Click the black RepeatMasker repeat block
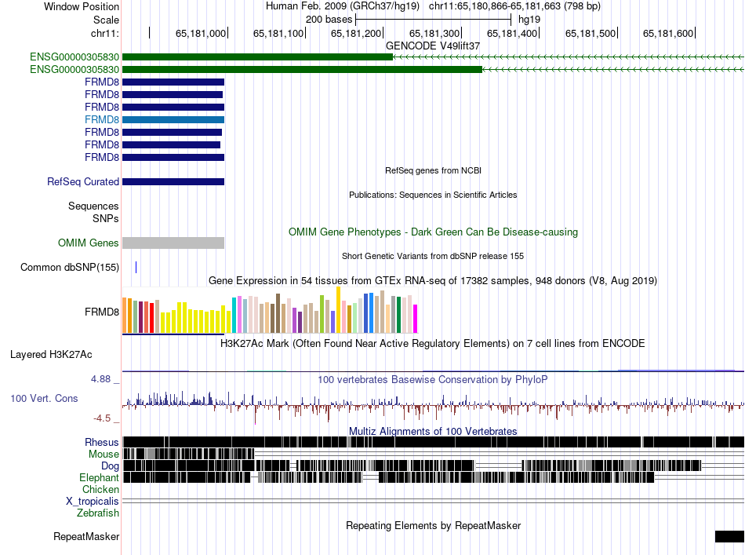Screen dimensions: 745x555 (x=729, y=536)
